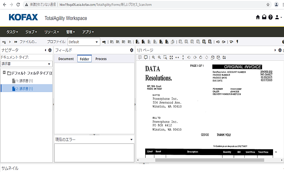Click the document icon with X mark

click(167, 42)
